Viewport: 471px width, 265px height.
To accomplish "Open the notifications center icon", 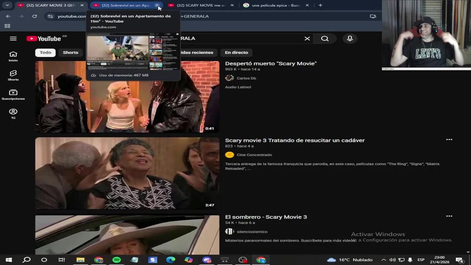I will pyautogui.click(x=459, y=260).
